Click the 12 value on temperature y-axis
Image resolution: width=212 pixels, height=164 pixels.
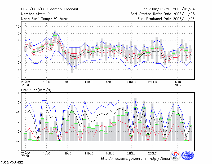(x=18, y=26)
